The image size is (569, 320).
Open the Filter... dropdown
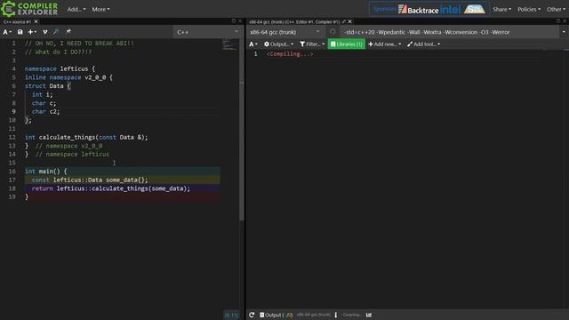click(x=312, y=44)
